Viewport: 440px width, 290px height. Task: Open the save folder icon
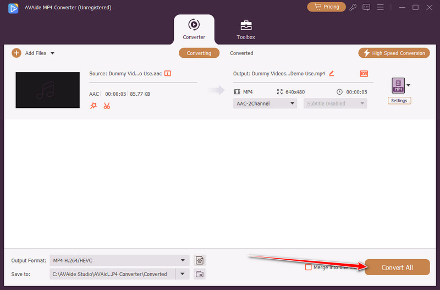pyautogui.click(x=200, y=274)
